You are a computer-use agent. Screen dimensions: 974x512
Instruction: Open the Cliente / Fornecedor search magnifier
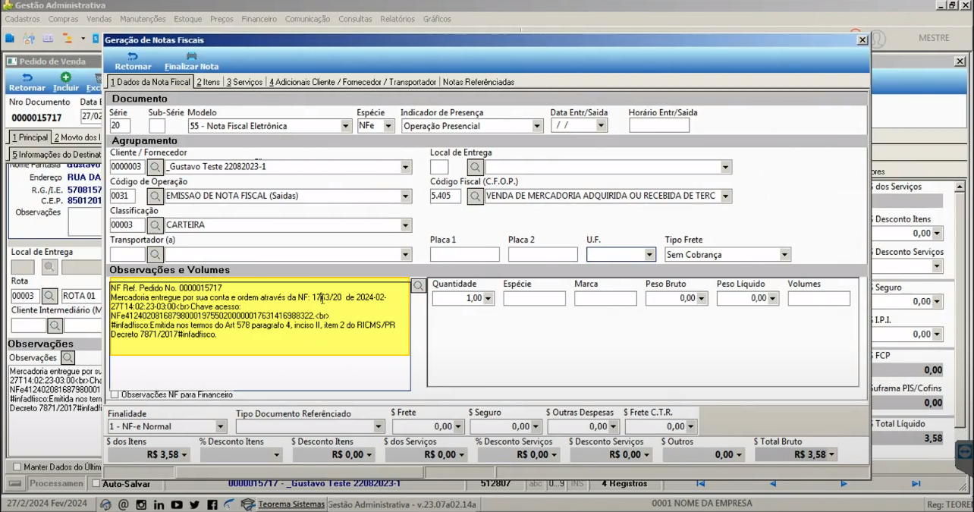pyautogui.click(x=155, y=167)
